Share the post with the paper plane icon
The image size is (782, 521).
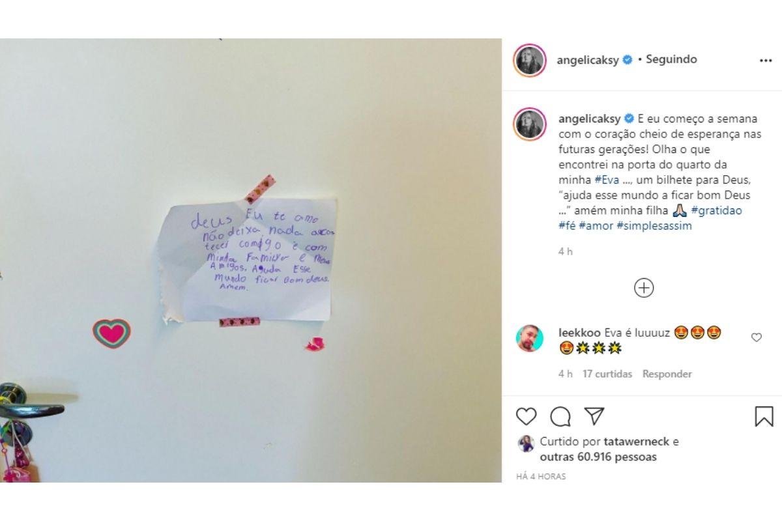click(x=594, y=416)
